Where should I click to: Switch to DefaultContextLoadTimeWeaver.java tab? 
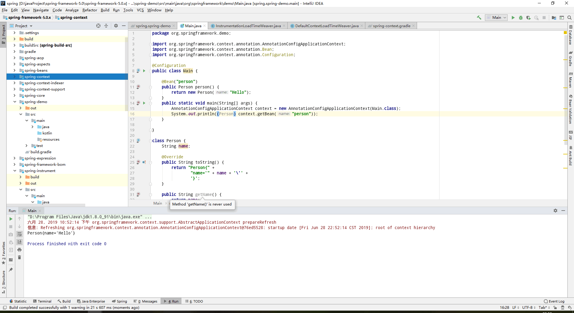tap(327, 26)
